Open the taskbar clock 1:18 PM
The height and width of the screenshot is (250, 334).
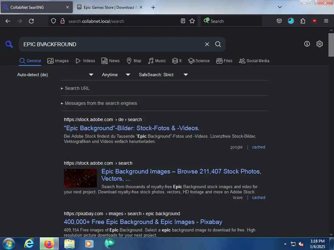pyautogui.click(x=317, y=244)
